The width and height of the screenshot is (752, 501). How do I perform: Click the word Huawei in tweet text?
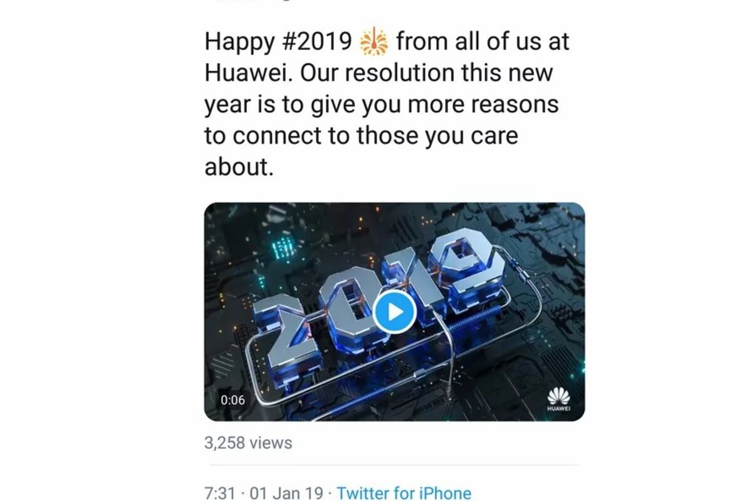click(x=248, y=73)
